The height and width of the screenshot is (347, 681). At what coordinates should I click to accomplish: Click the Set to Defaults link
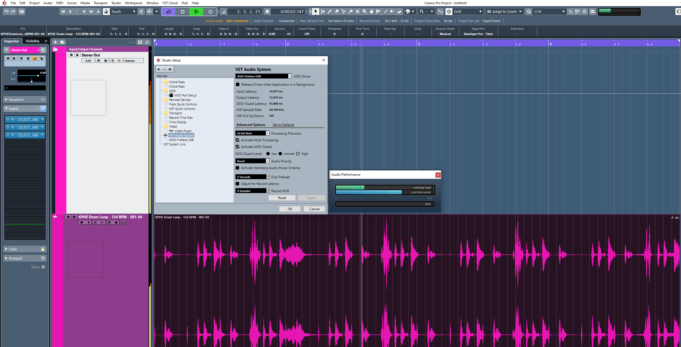tap(283, 125)
